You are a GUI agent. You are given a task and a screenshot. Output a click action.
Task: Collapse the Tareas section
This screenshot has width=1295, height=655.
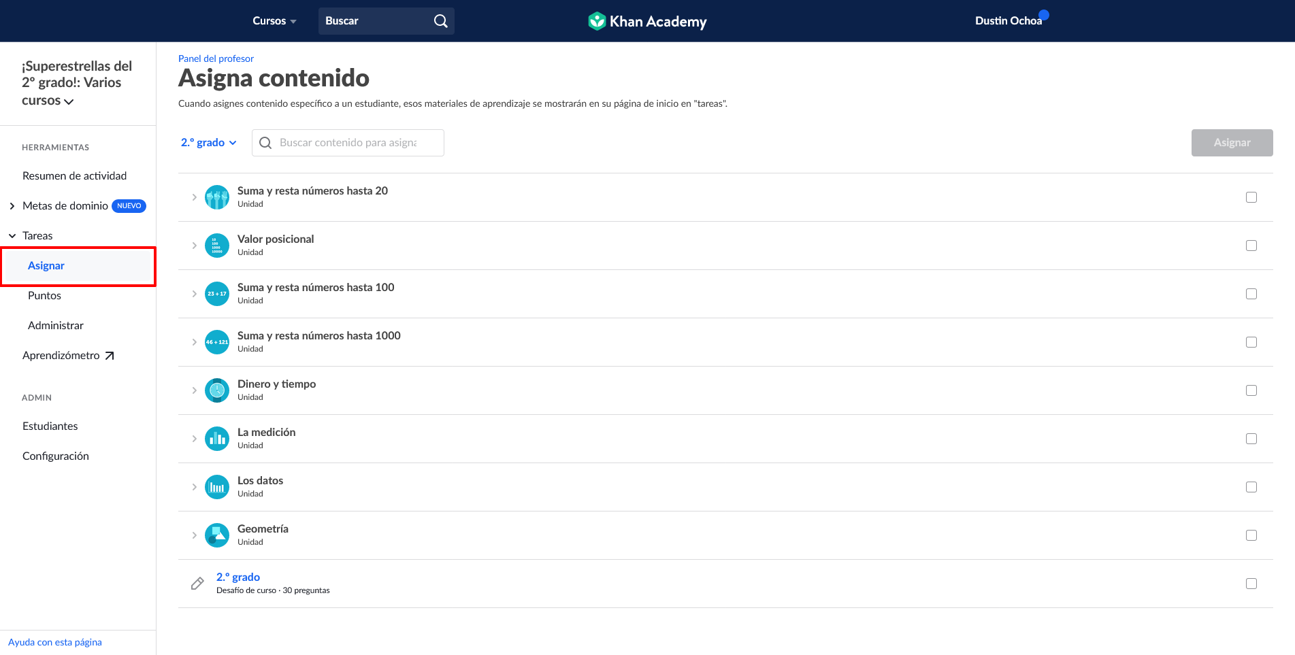(x=12, y=236)
